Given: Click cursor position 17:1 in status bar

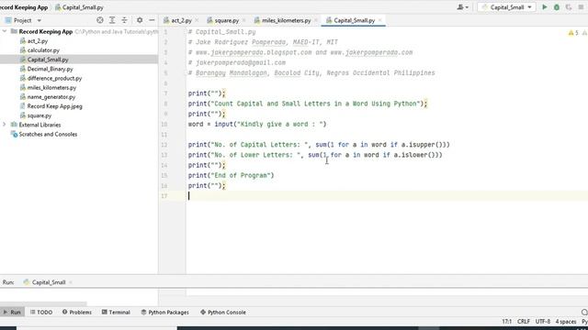Looking at the screenshot, I should (x=506, y=322).
